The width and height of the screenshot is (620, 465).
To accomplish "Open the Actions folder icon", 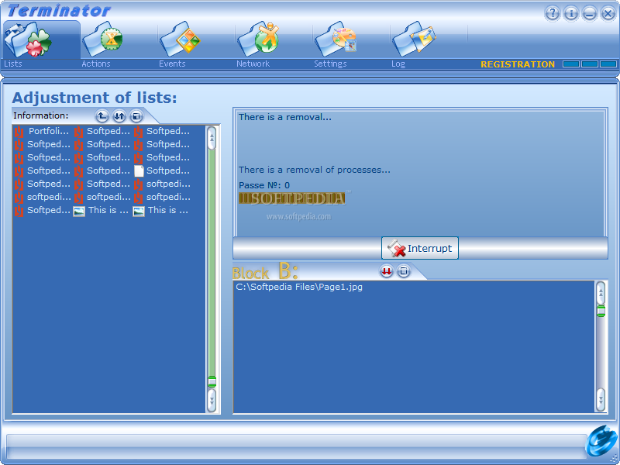I will coord(103,40).
